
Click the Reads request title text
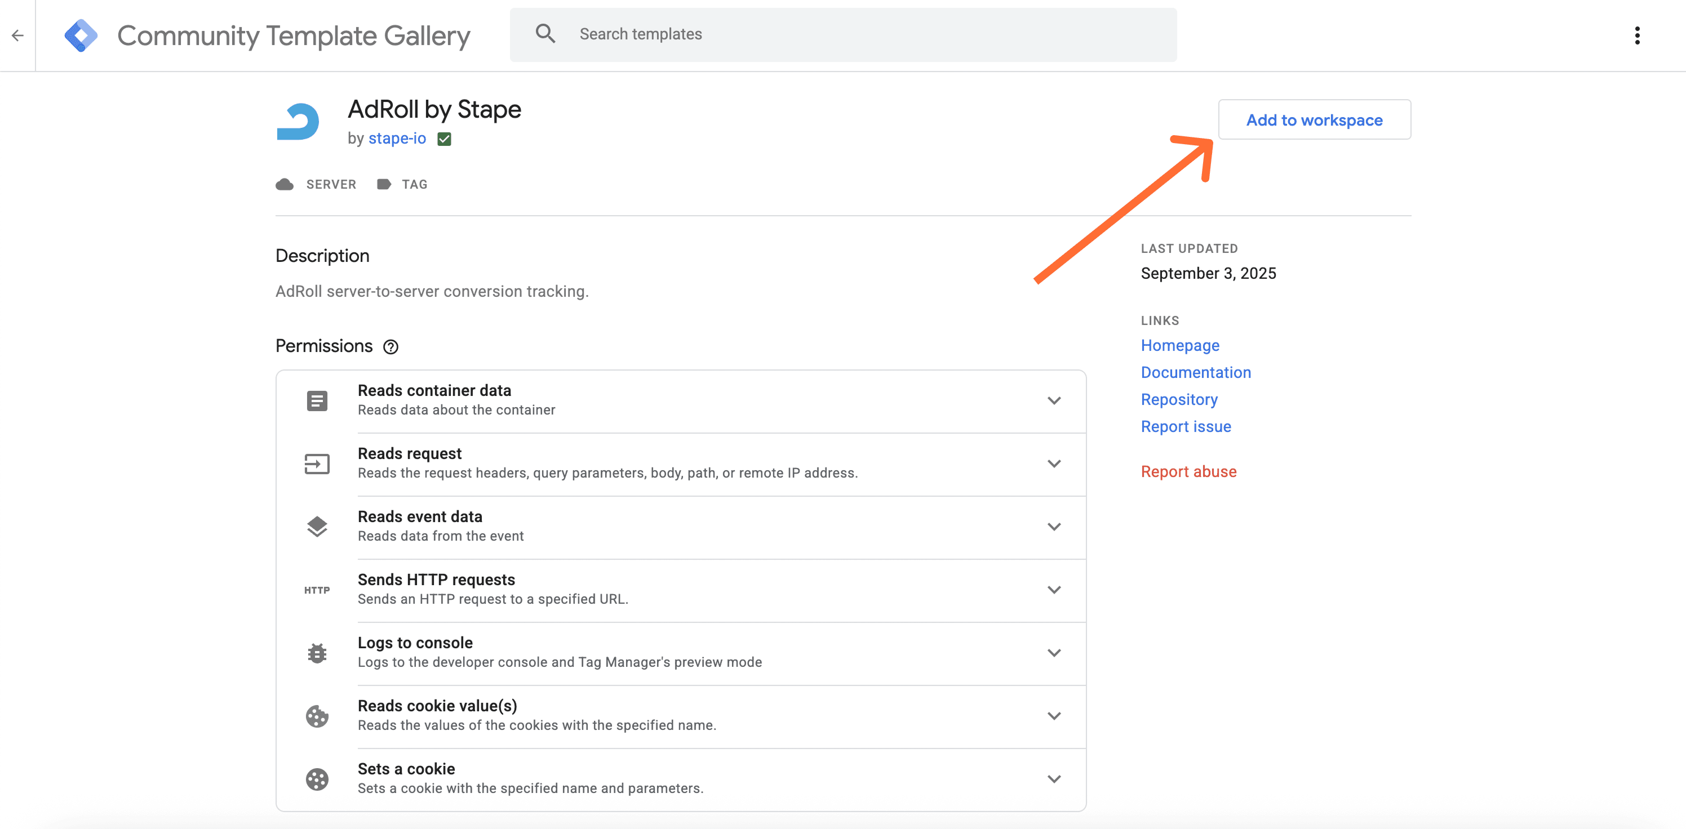click(x=410, y=453)
